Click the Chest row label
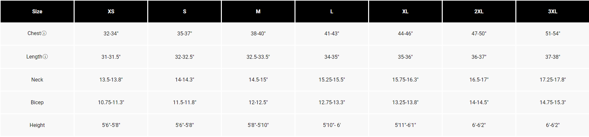Image resolution: width=589 pixels, height=137 pixels. coord(34,33)
